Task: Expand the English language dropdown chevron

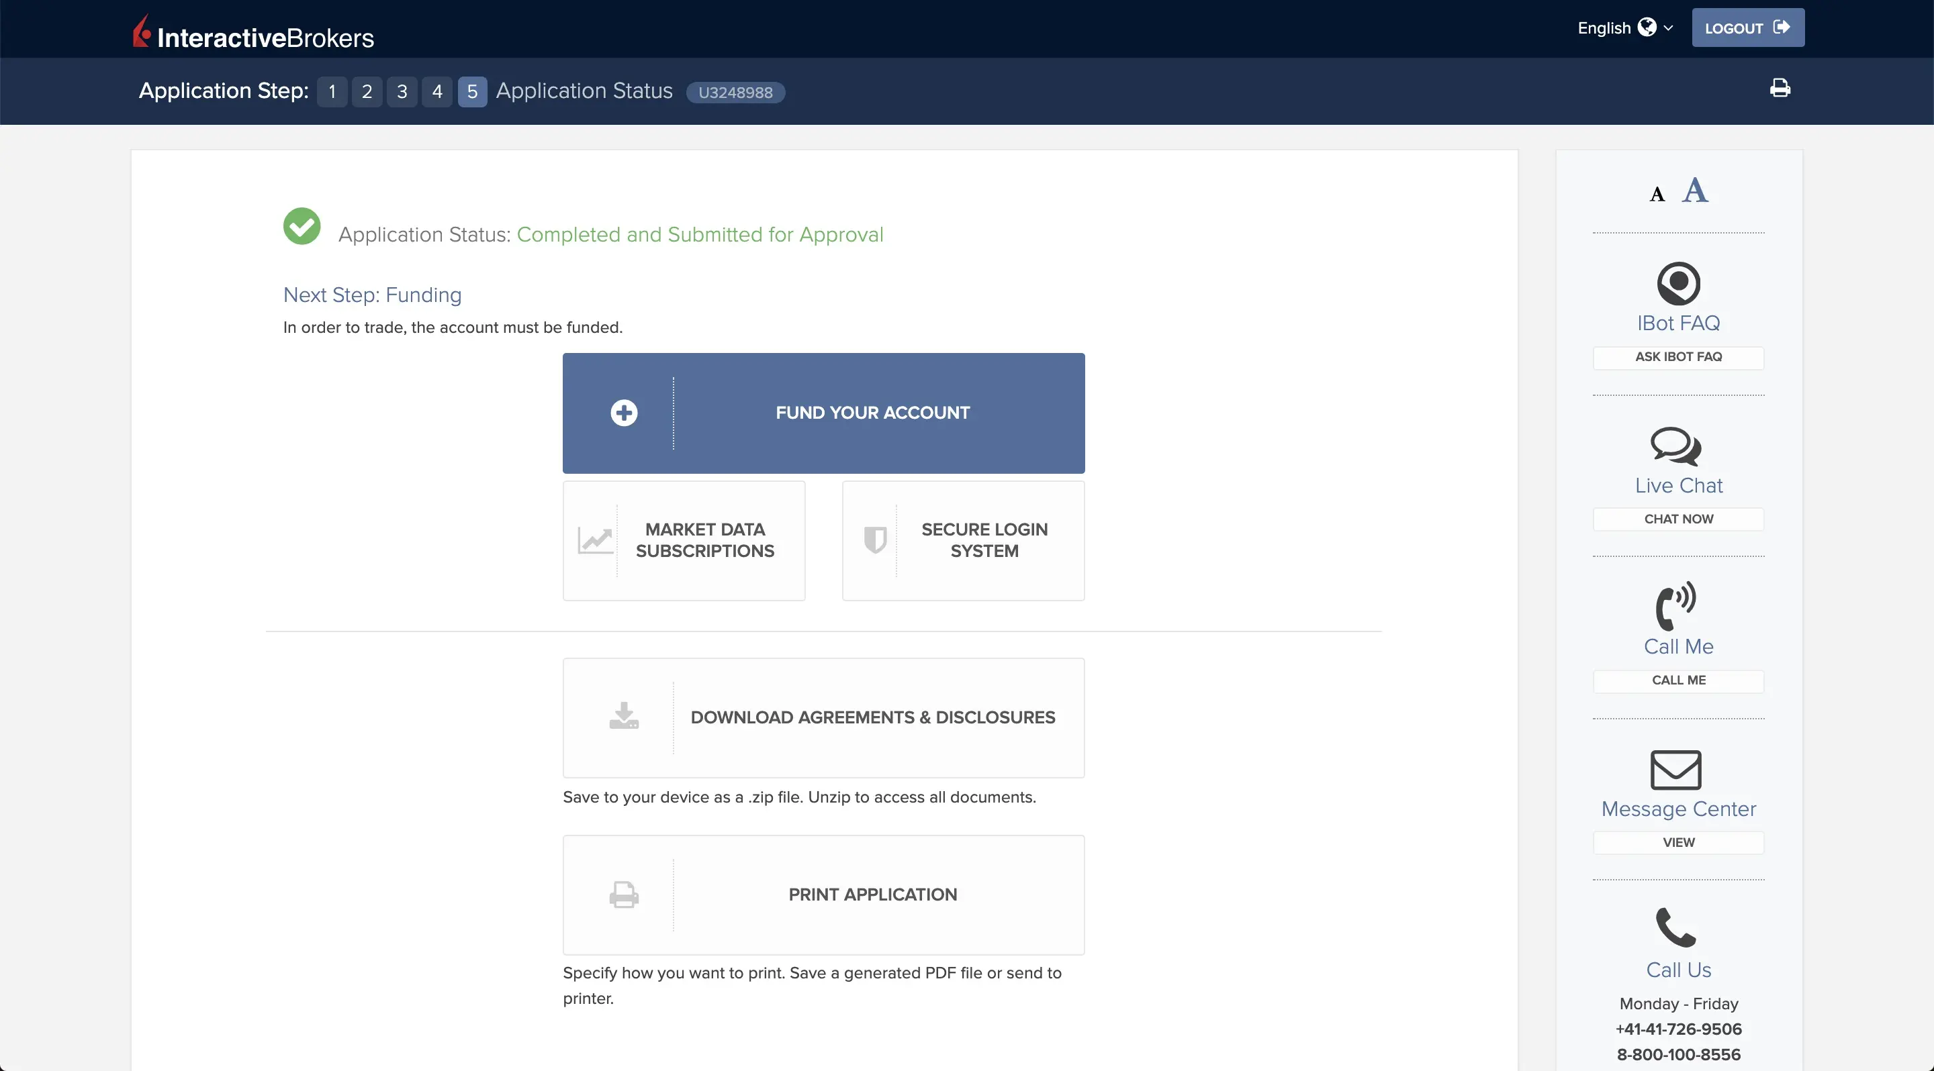Action: [1668, 28]
